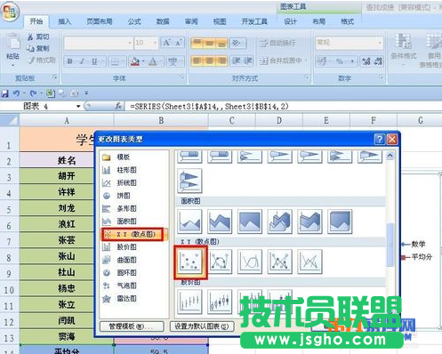Select the basic area chart thumbnail
442x354 pixels.
[x=190, y=221]
